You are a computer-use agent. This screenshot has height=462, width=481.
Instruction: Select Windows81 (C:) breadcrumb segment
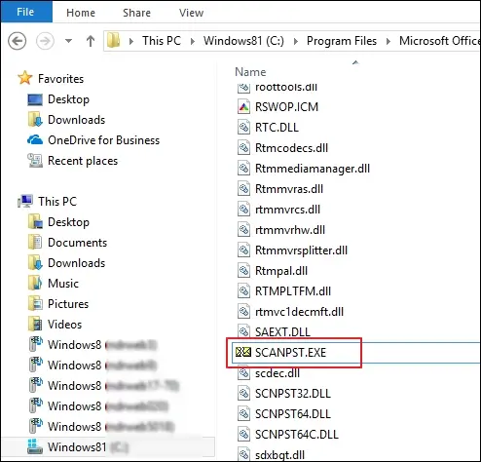[243, 41]
